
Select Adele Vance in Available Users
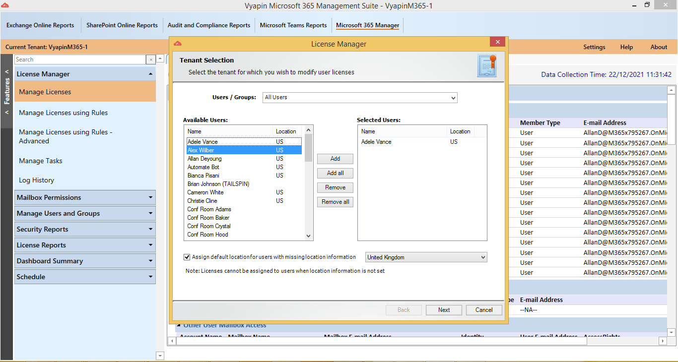point(244,142)
